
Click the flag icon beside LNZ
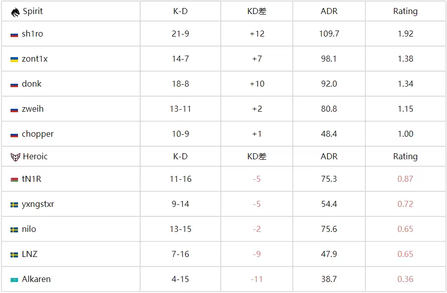[15, 255]
